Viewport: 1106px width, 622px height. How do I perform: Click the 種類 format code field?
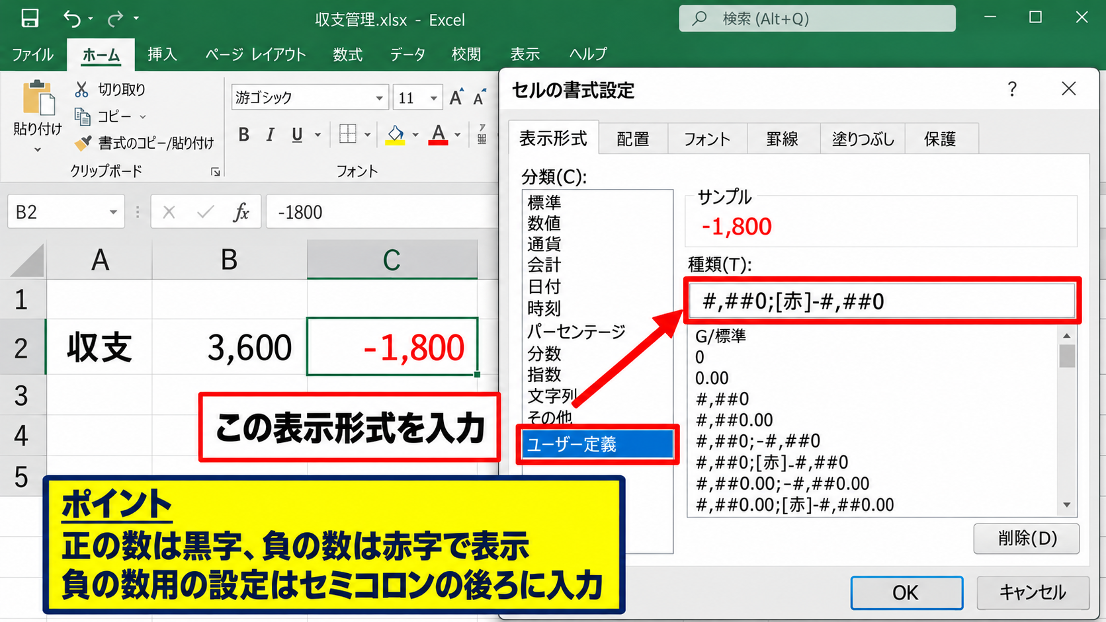[x=882, y=301]
